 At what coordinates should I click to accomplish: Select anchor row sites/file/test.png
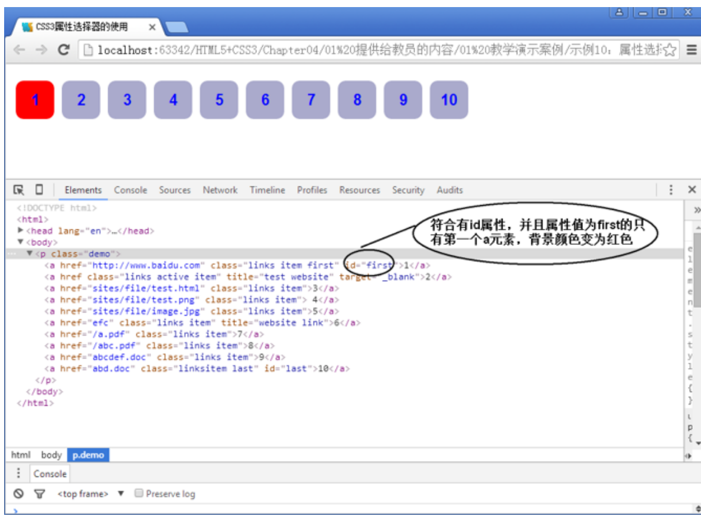pos(191,300)
